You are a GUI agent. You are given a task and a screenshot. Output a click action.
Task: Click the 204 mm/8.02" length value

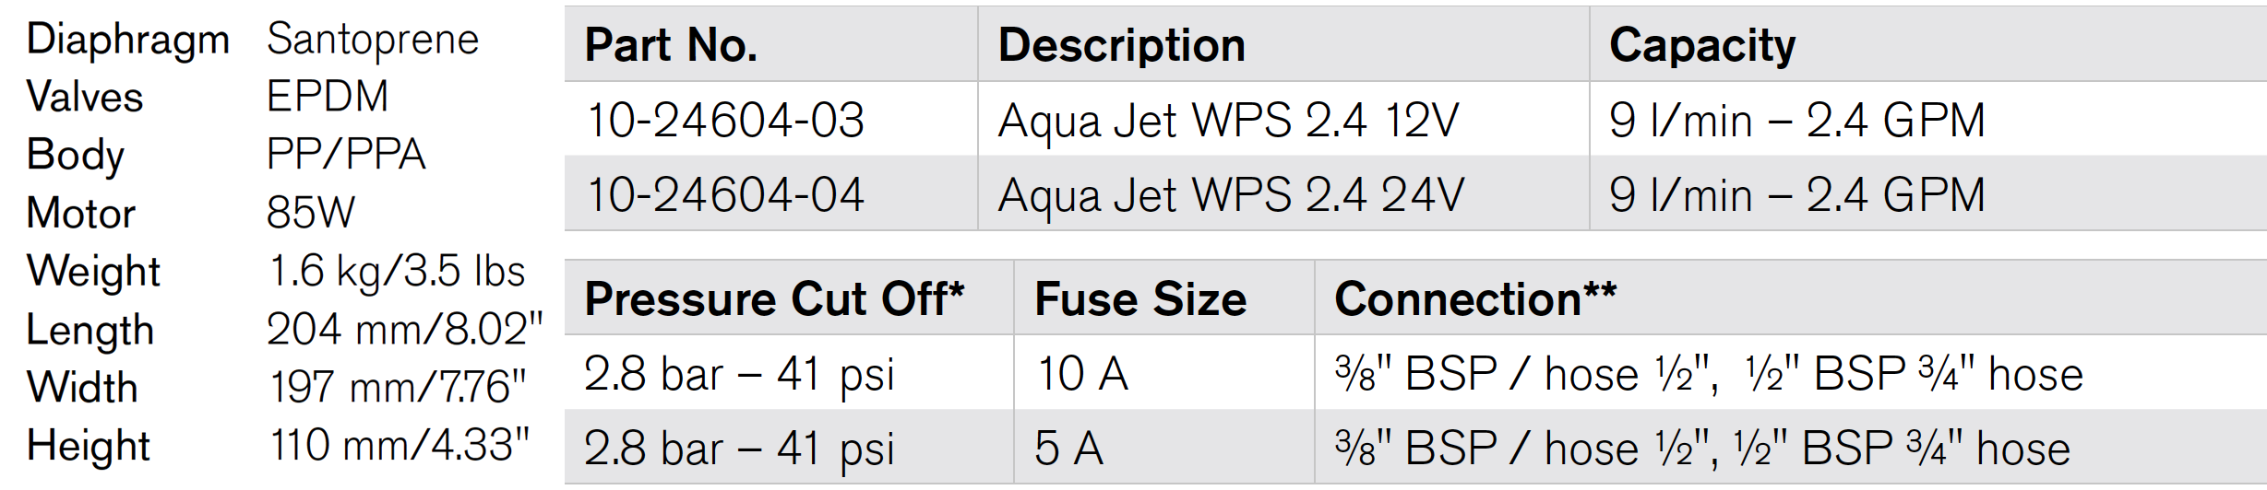pos(404,329)
